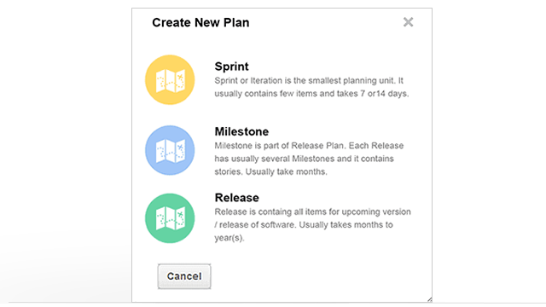Viewport: 546px width, 307px height.
Task: Click the 'stories. Usually take months.' line
Action: (270, 172)
